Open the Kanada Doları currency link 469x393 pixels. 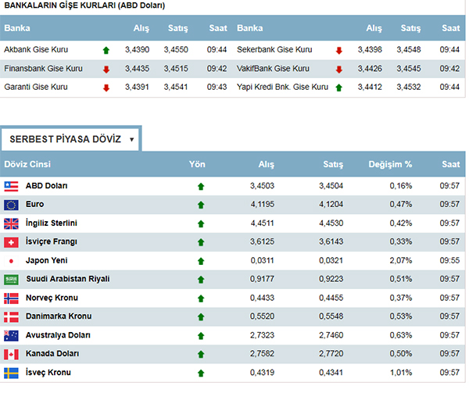[52, 354]
